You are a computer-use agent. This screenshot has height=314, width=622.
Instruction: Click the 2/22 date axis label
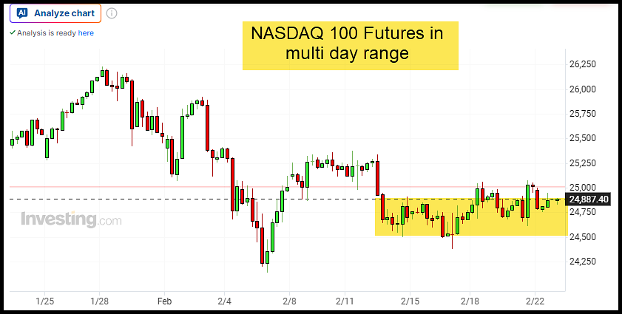536,301
